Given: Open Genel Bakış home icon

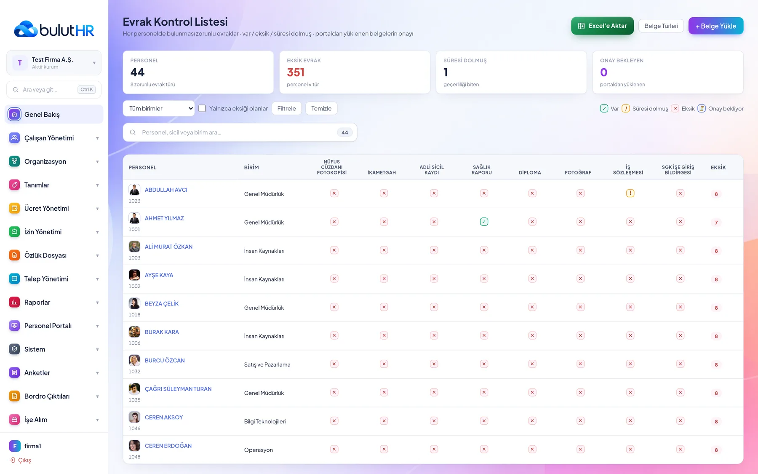Looking at the screenshot, I should pyautogui.click(x=14, y=114).
